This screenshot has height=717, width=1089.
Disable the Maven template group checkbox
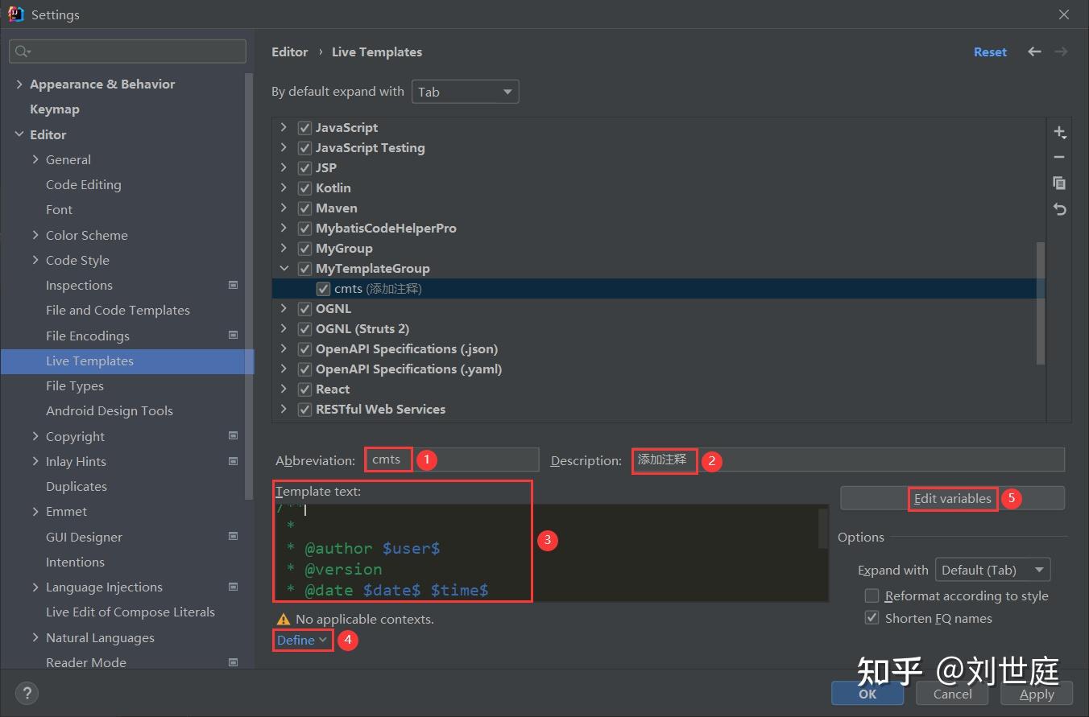coord(304,208)
